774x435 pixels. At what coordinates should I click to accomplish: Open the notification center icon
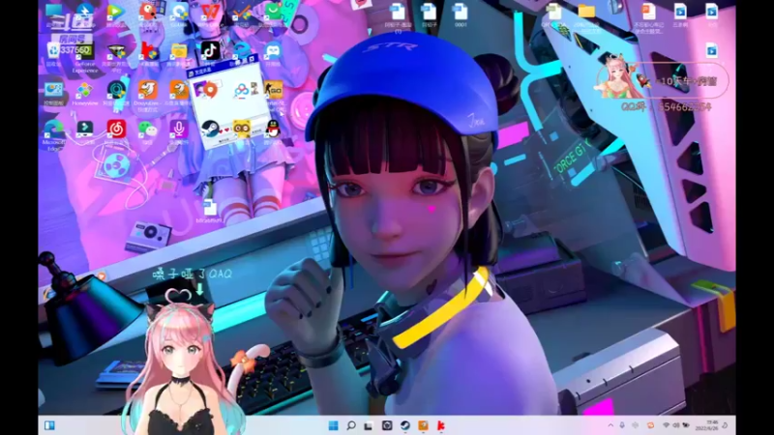coord(725,425)
